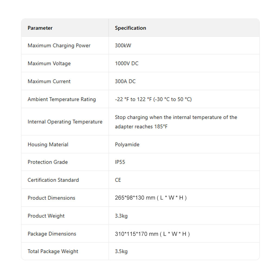
Task: Click the Parameter column header
Action: coord(40,28)
